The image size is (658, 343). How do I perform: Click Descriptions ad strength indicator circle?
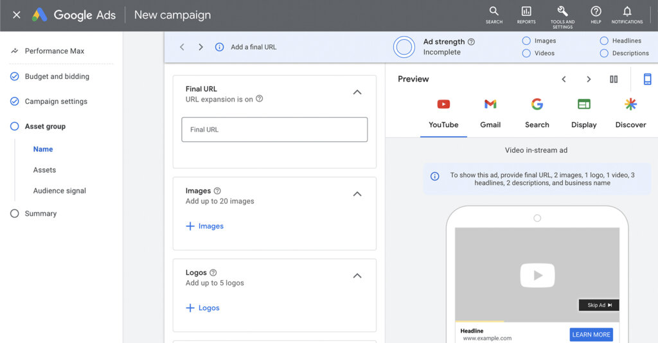coord(604,53)
